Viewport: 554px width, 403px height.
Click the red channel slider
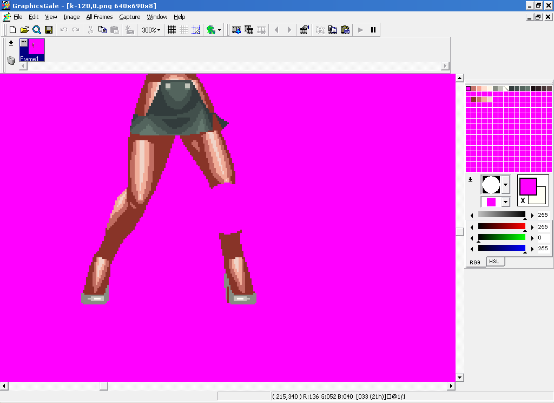pyautogui.click(x=502, y=226)
